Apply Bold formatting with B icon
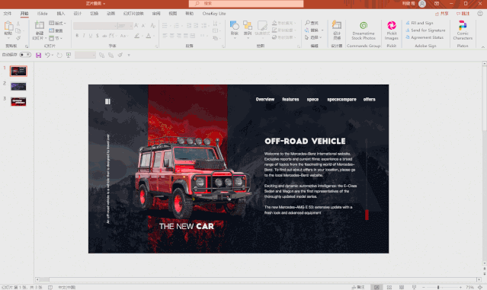Viewport: 487px width, 290px height. tap(77, 36)
